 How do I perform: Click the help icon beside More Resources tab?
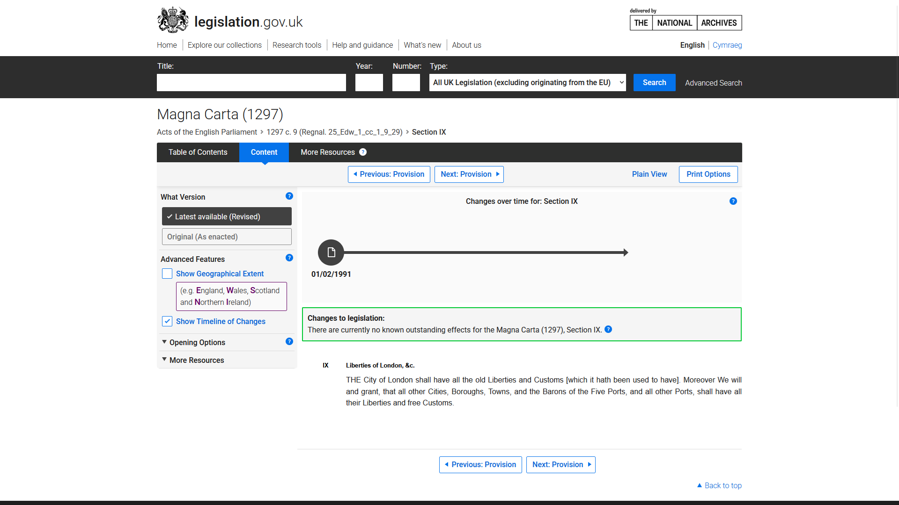pos(363,152)
